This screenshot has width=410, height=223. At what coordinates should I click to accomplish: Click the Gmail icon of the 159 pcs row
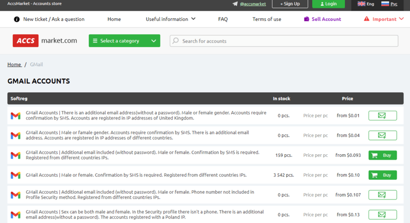click(x=16, y=155)
